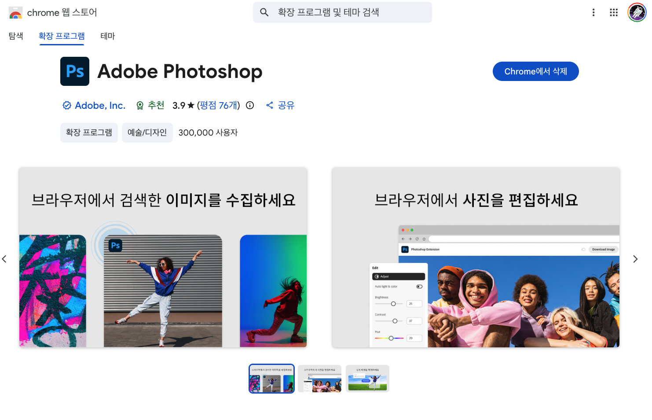Show previous screenshot with left arrow
Image resolution: width=652 pixels, height=420 pixels.
[x=4, y=259]
